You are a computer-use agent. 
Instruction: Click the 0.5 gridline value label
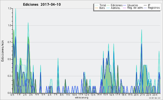pyautogui.click(x=10, y=59)
